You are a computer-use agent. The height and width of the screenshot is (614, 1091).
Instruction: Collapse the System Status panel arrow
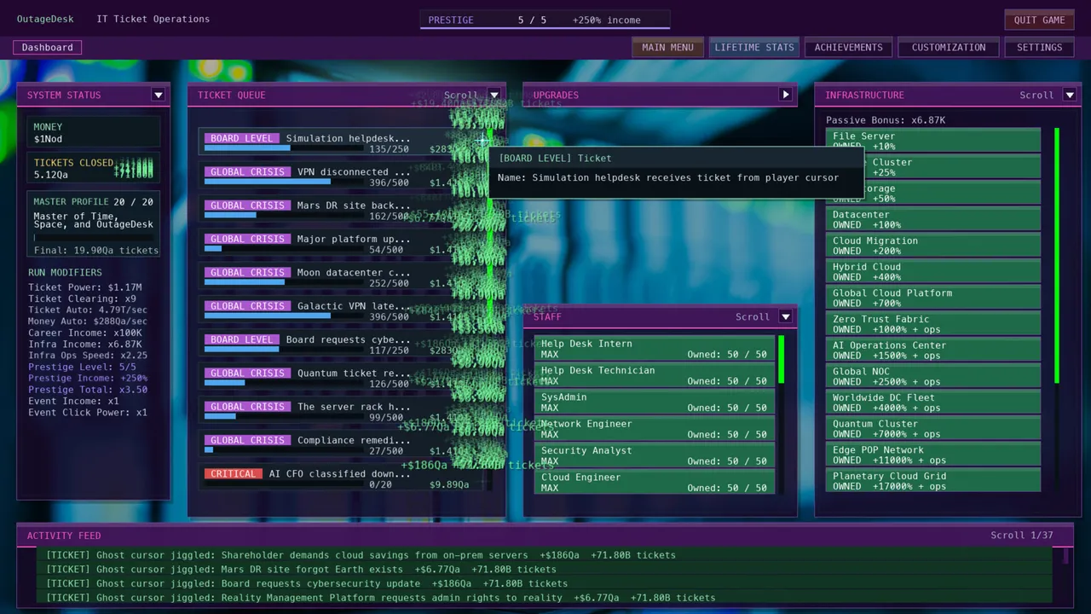(x=158, y=95)
